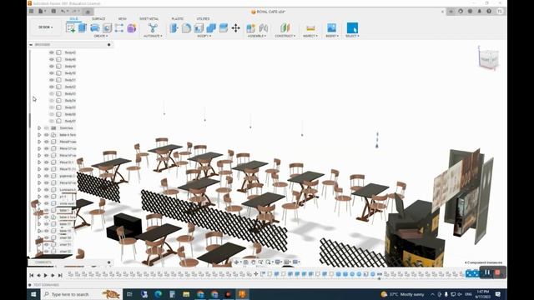This screenshot has width=534, height=300.
Task: Click the New Component icon
Action: 250,27
